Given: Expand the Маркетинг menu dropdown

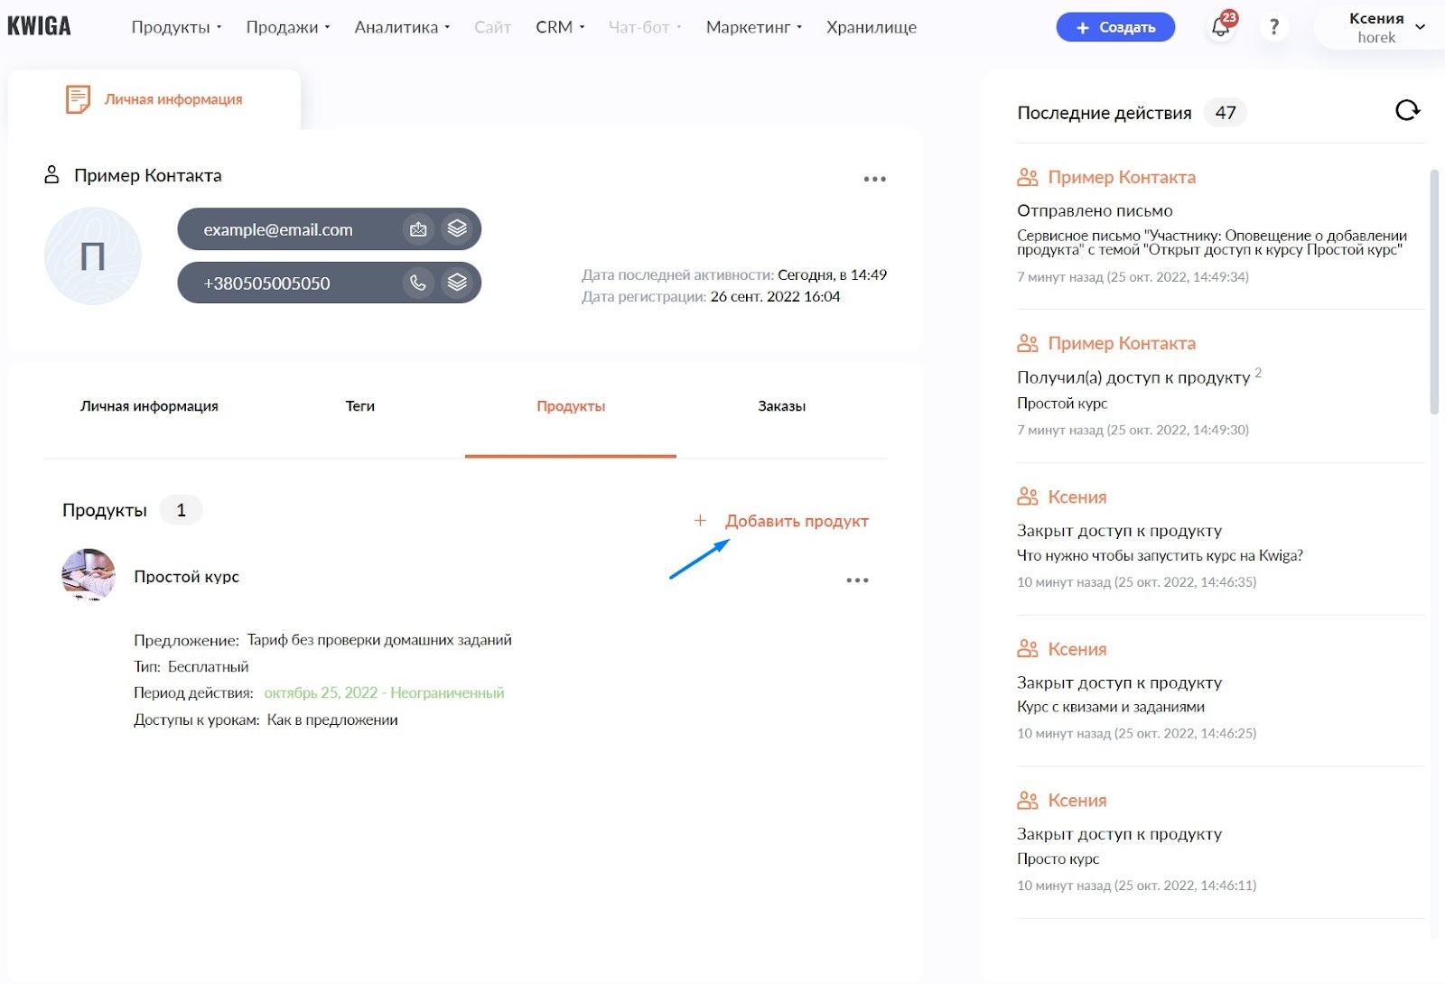Looking at the screenshot, I should click(x=753, y=27).
